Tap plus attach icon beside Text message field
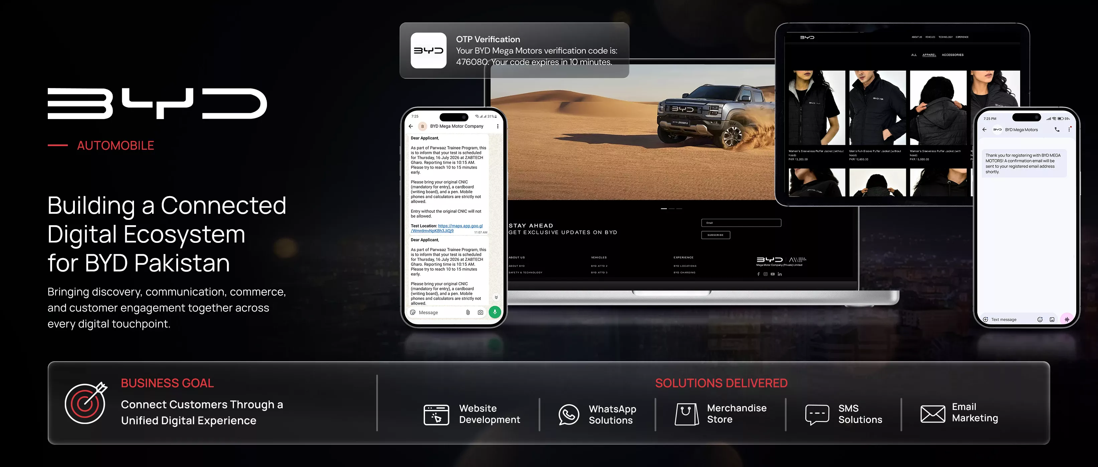This screenshot has width=1098, height=467. [x=985, y=320]
